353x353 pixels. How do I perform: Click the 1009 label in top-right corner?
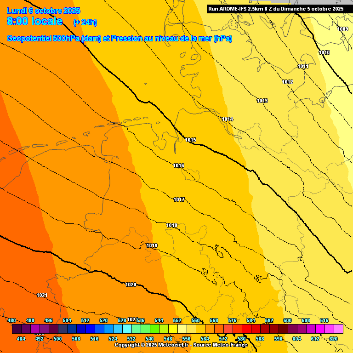pyautogui.click(x=342, y=29)
